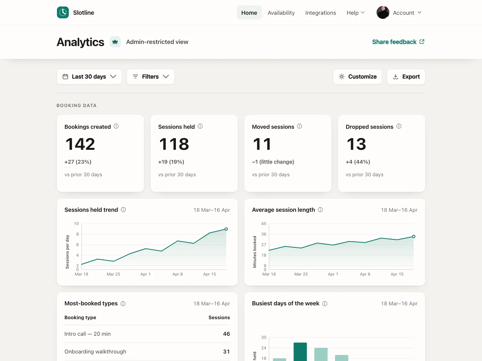The image size is (482, 361).
Task: Click the calendar icon in date range button
Action: pyautogui.click(x=65, y=77)
